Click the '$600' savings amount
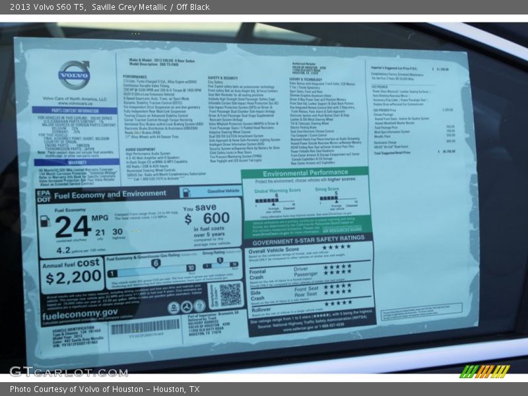Screen dimensions: 528x396 (207, 218)
